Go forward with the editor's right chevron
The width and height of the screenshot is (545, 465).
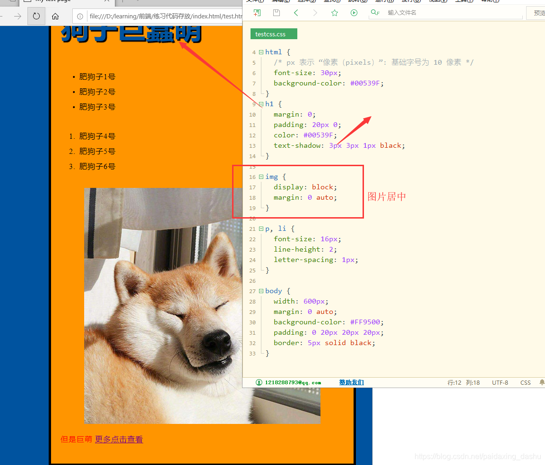pyautogui.click(x=315, y=13)
